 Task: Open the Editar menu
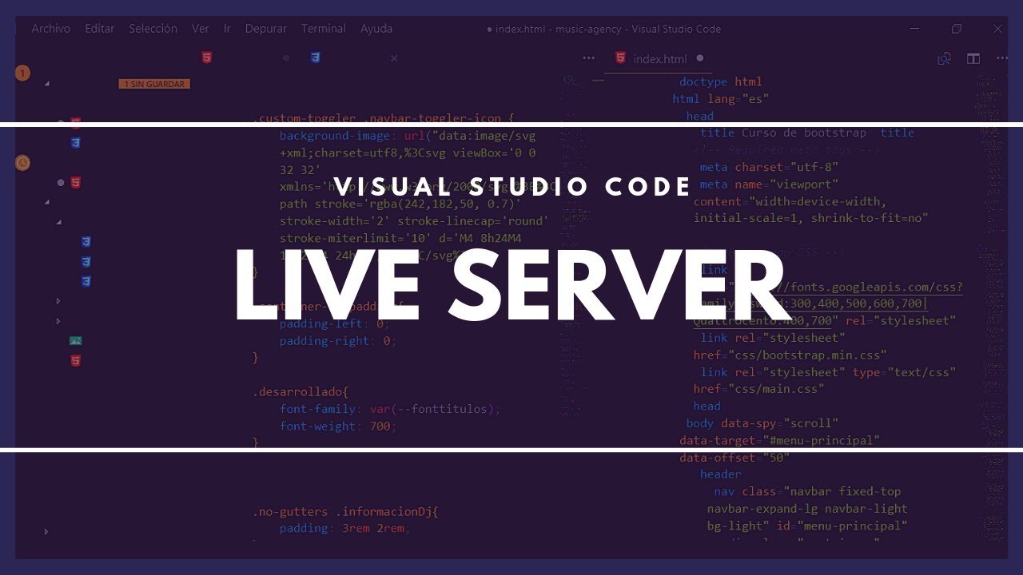click(100, 29)
